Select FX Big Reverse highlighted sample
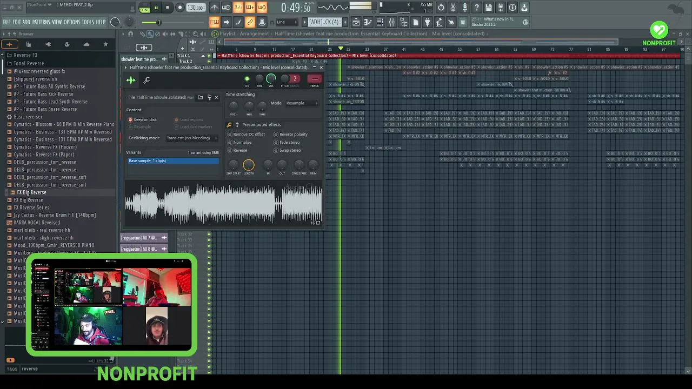The image size is (692, 389). [31, 192]
